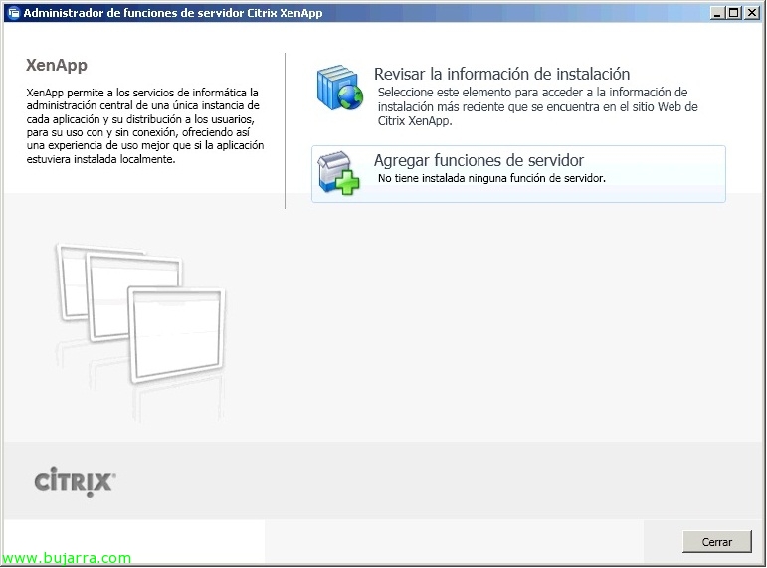
Task: Select 'Agregar funciones de servidor' heading
Action: click(479, 160)
